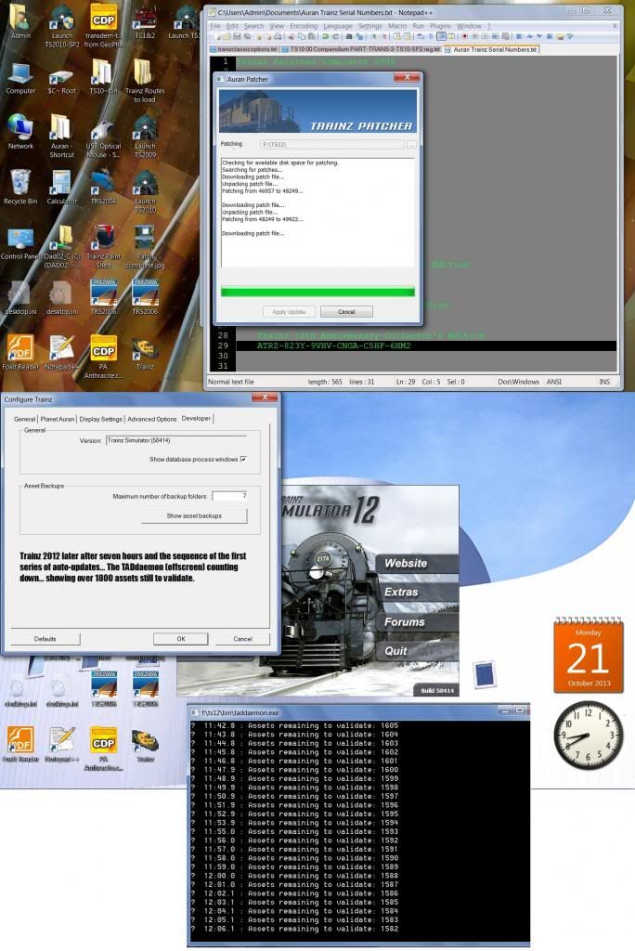Open the Launch TS2010 shortcut
The width and height of the screenshot is (635, 951).
pyautogui.click(x=145, y=191)
